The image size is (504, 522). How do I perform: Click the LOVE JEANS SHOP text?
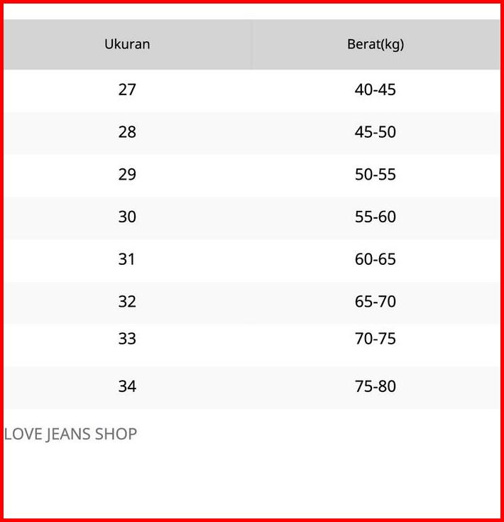coord(70,434)
